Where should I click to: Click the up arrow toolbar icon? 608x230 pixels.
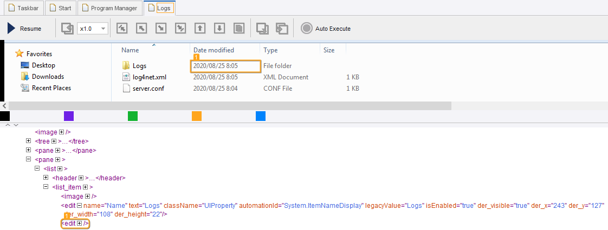tap(200, 29)
